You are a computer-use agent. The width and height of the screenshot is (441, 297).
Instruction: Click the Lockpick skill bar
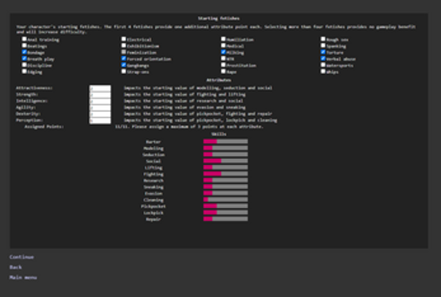225,213
